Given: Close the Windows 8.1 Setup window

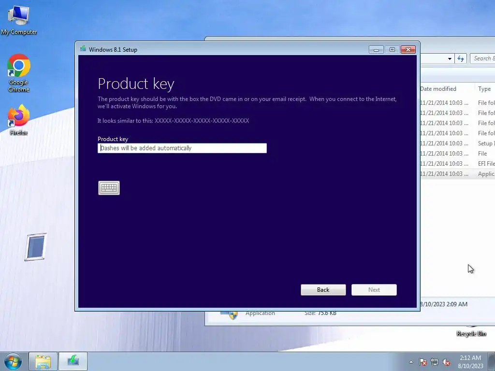Looking at the screenshot, I should tap(408, 50).
